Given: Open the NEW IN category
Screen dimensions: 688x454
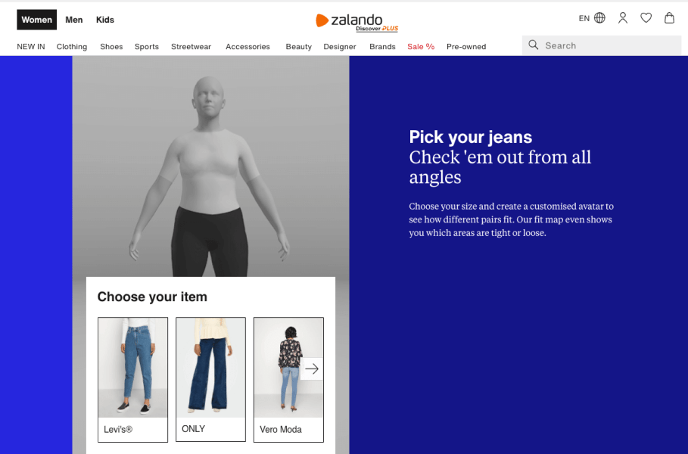Looking at the screenshot, I should tap(31, 46).
